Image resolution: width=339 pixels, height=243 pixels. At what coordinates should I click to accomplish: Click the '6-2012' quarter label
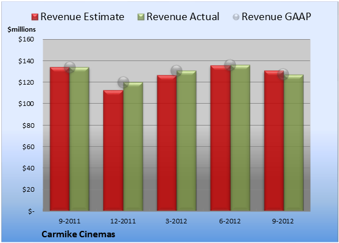point(230,221)
